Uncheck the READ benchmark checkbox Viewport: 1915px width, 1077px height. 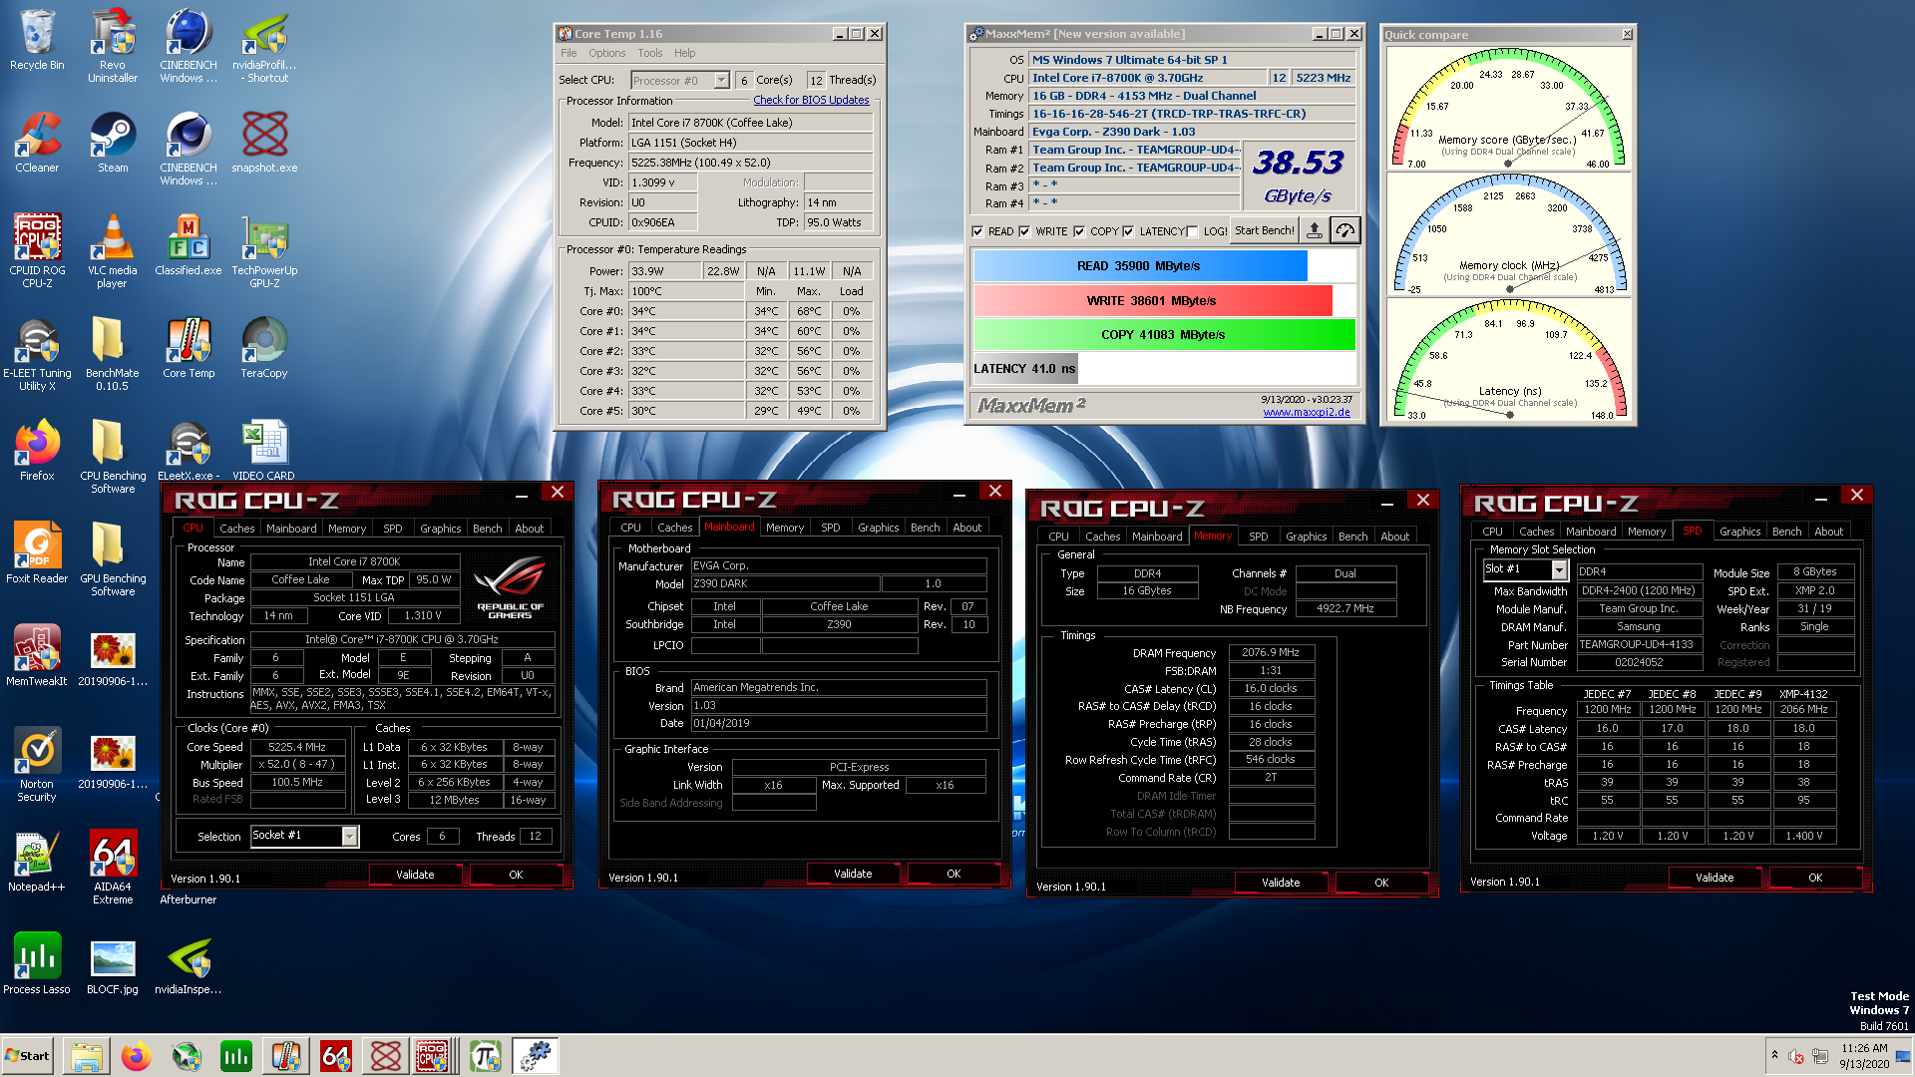tap(977, 231)
